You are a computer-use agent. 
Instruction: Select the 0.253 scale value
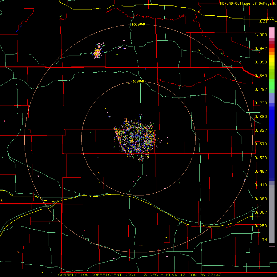click(261, 226)
